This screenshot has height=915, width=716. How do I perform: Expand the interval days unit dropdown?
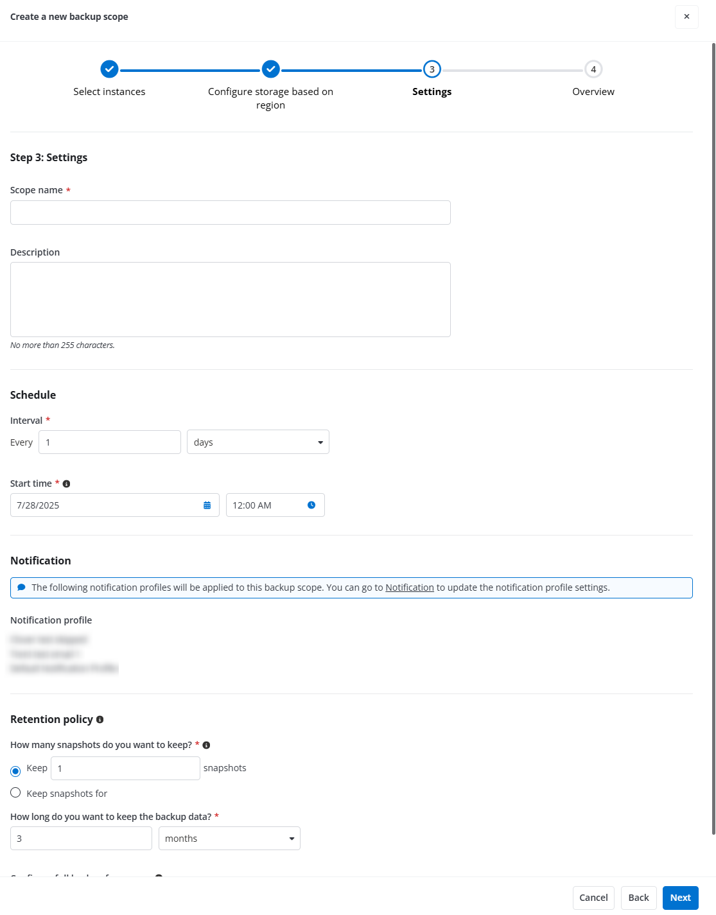coord(258,442)
